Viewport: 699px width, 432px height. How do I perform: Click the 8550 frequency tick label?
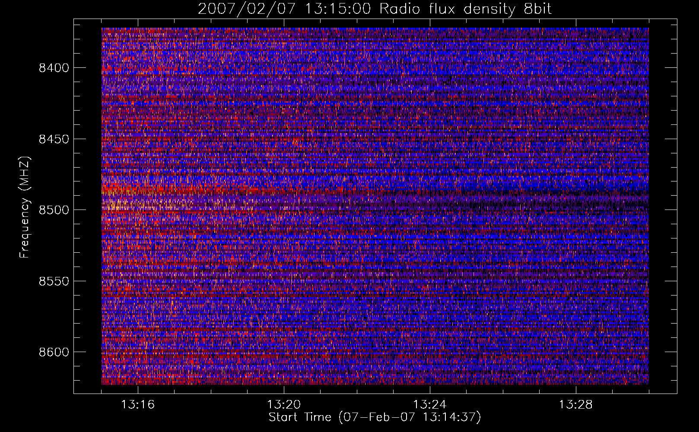54,281
